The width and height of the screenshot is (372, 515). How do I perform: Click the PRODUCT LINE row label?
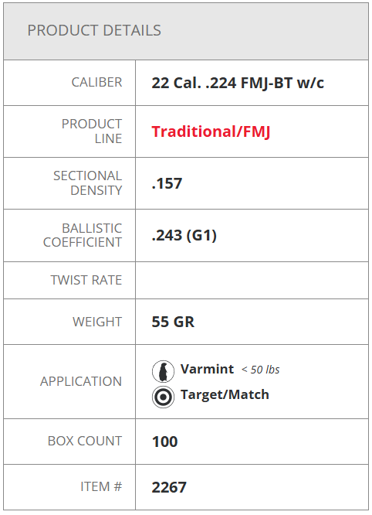coord(92,131)
